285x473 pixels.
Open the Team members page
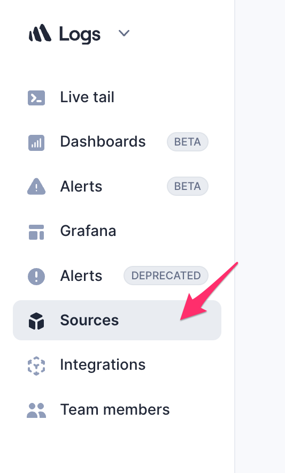pos(115,410)
